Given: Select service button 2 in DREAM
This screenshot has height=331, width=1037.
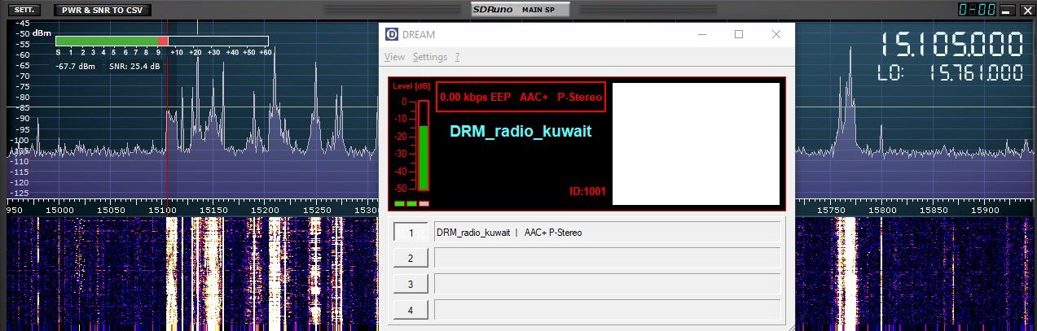Looking at the screenshot, I should click(x=411, y=258).
